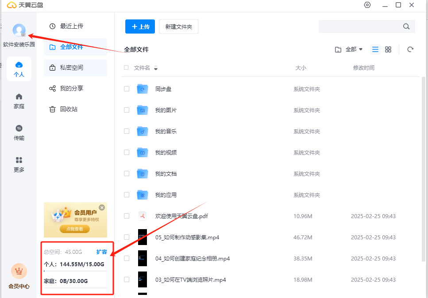Switch to grid view layout icon

(x=388, y=49)
